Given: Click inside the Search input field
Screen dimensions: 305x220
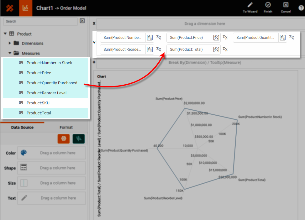Looking at the screenshot, I should (x=40, y=21).
